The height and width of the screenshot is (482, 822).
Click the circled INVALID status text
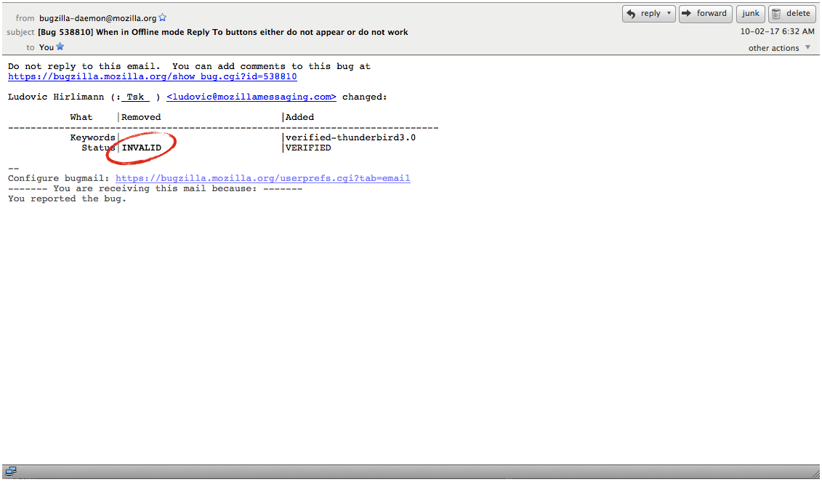142,148
